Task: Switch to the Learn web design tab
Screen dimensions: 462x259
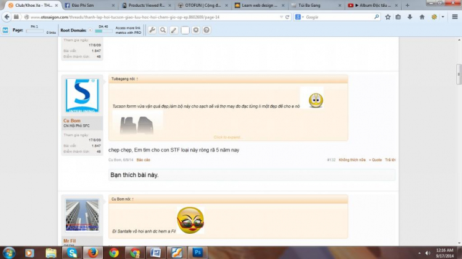Action: point(260,6)
